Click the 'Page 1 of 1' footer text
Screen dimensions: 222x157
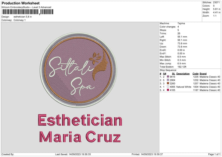tap(214, 154)
